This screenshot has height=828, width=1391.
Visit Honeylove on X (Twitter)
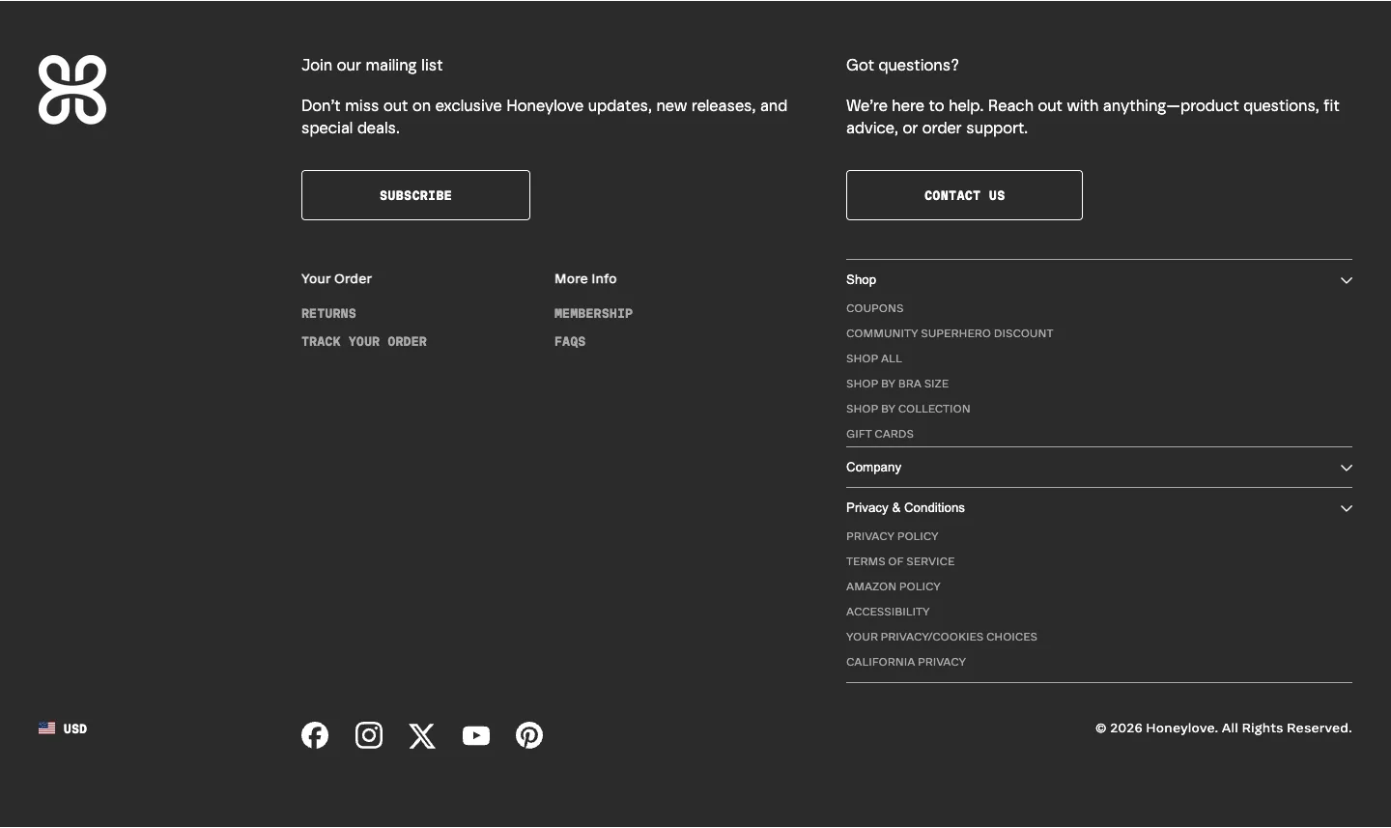tap(422, 736)
